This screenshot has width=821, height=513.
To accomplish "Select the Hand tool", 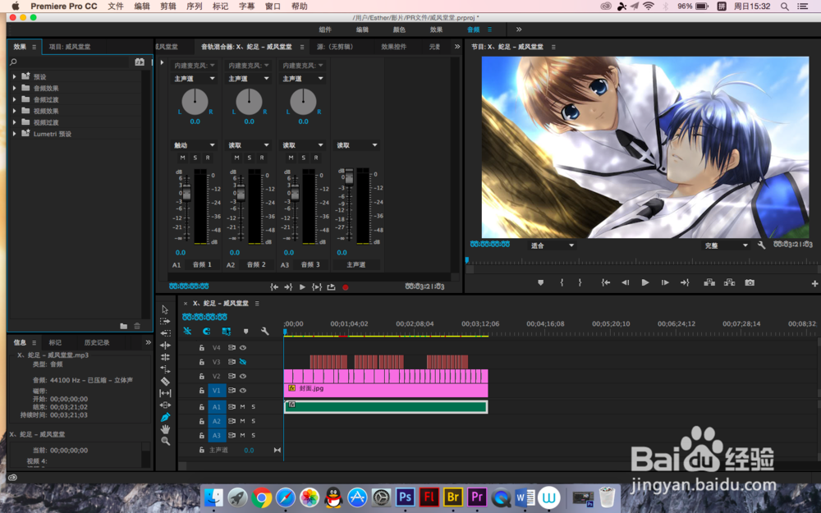I will click(166, 429).
